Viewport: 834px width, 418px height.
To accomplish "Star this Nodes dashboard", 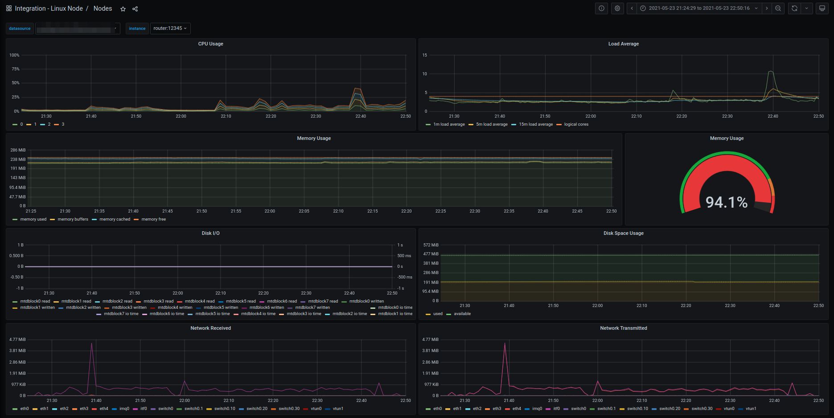I will coord(123,9).
